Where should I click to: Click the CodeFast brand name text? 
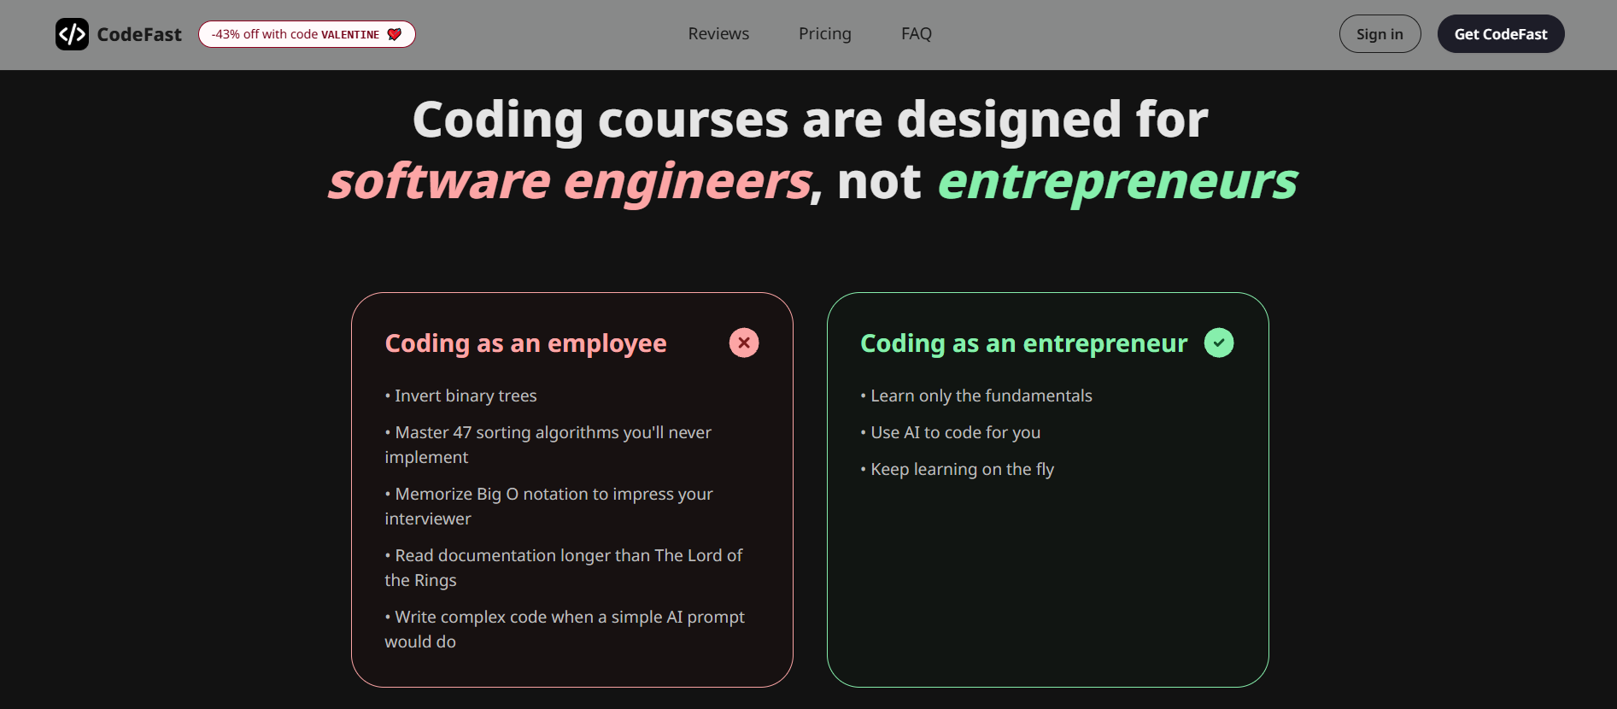(x=140, y=34)
